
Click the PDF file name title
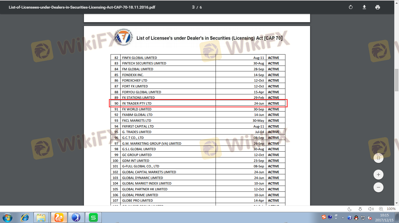pyautogui.click(x=82, y=7)
